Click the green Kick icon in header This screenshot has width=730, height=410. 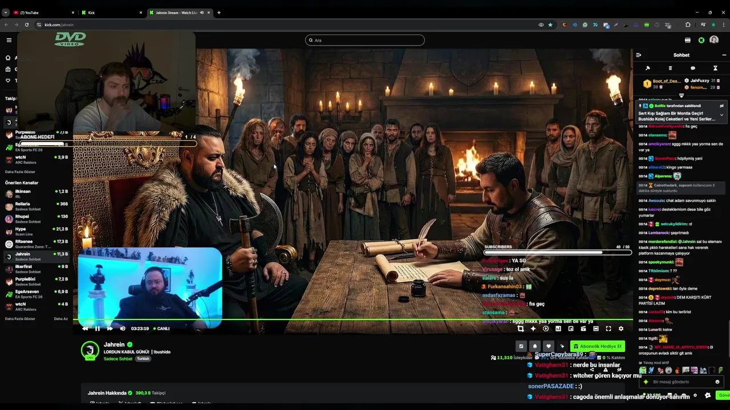click(701, 40)
